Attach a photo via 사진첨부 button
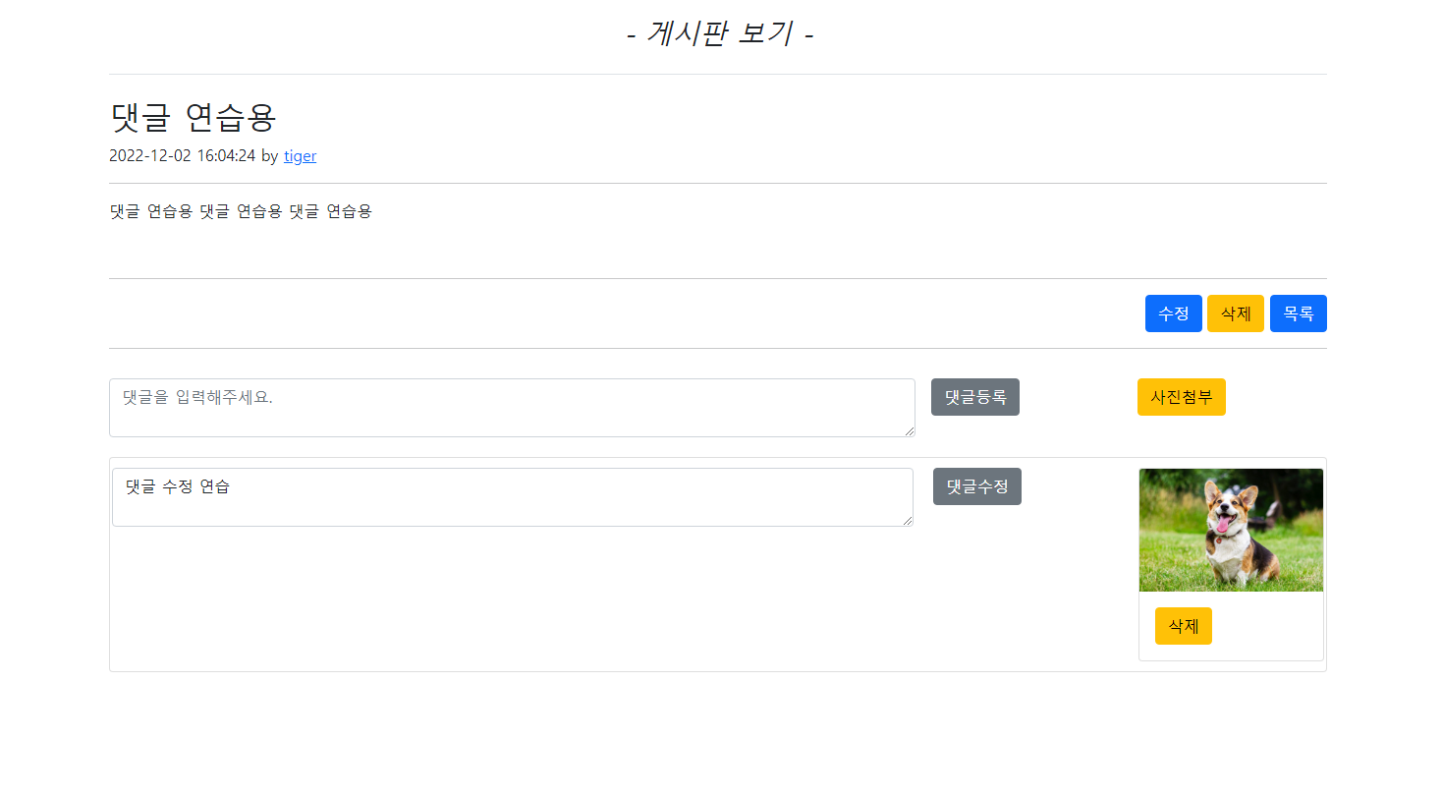The image size is (1442, 796). [x=1182, y=397]
